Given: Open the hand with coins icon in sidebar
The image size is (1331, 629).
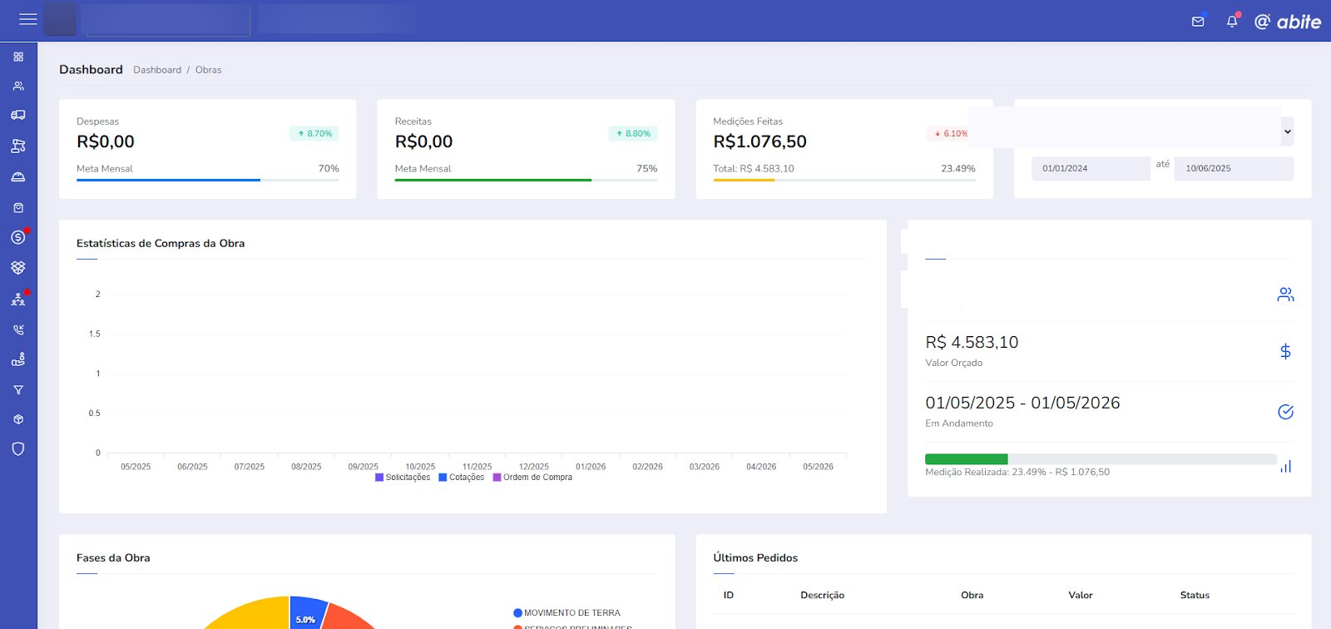Looking at the screenshot, I should pyautogui.click(x=18, y=359).
